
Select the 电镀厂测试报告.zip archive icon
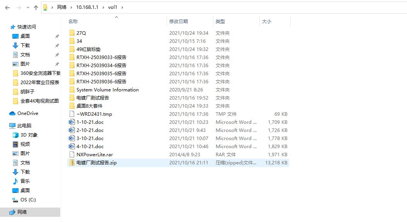tap(72, 163)
